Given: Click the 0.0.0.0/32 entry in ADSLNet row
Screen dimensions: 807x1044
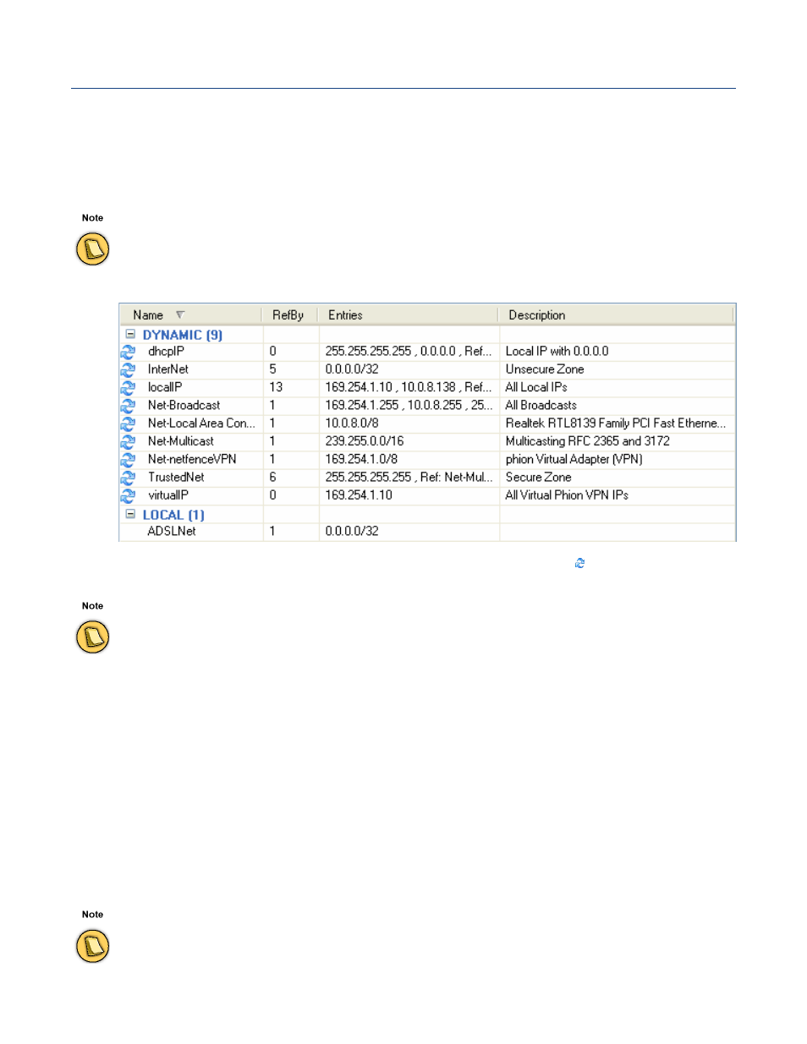Looking at the screenshot, I should coord(352,532).
